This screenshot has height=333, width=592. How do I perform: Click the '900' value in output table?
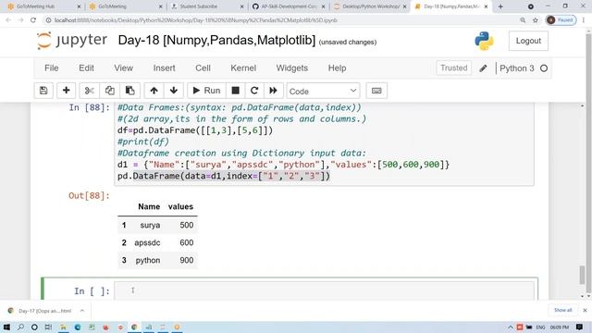[187, 260]
